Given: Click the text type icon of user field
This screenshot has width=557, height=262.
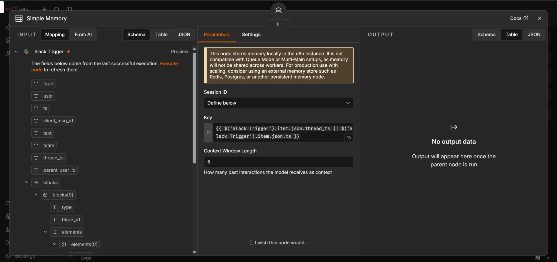Looking at the screenshot, I should [x=36, y=96].
